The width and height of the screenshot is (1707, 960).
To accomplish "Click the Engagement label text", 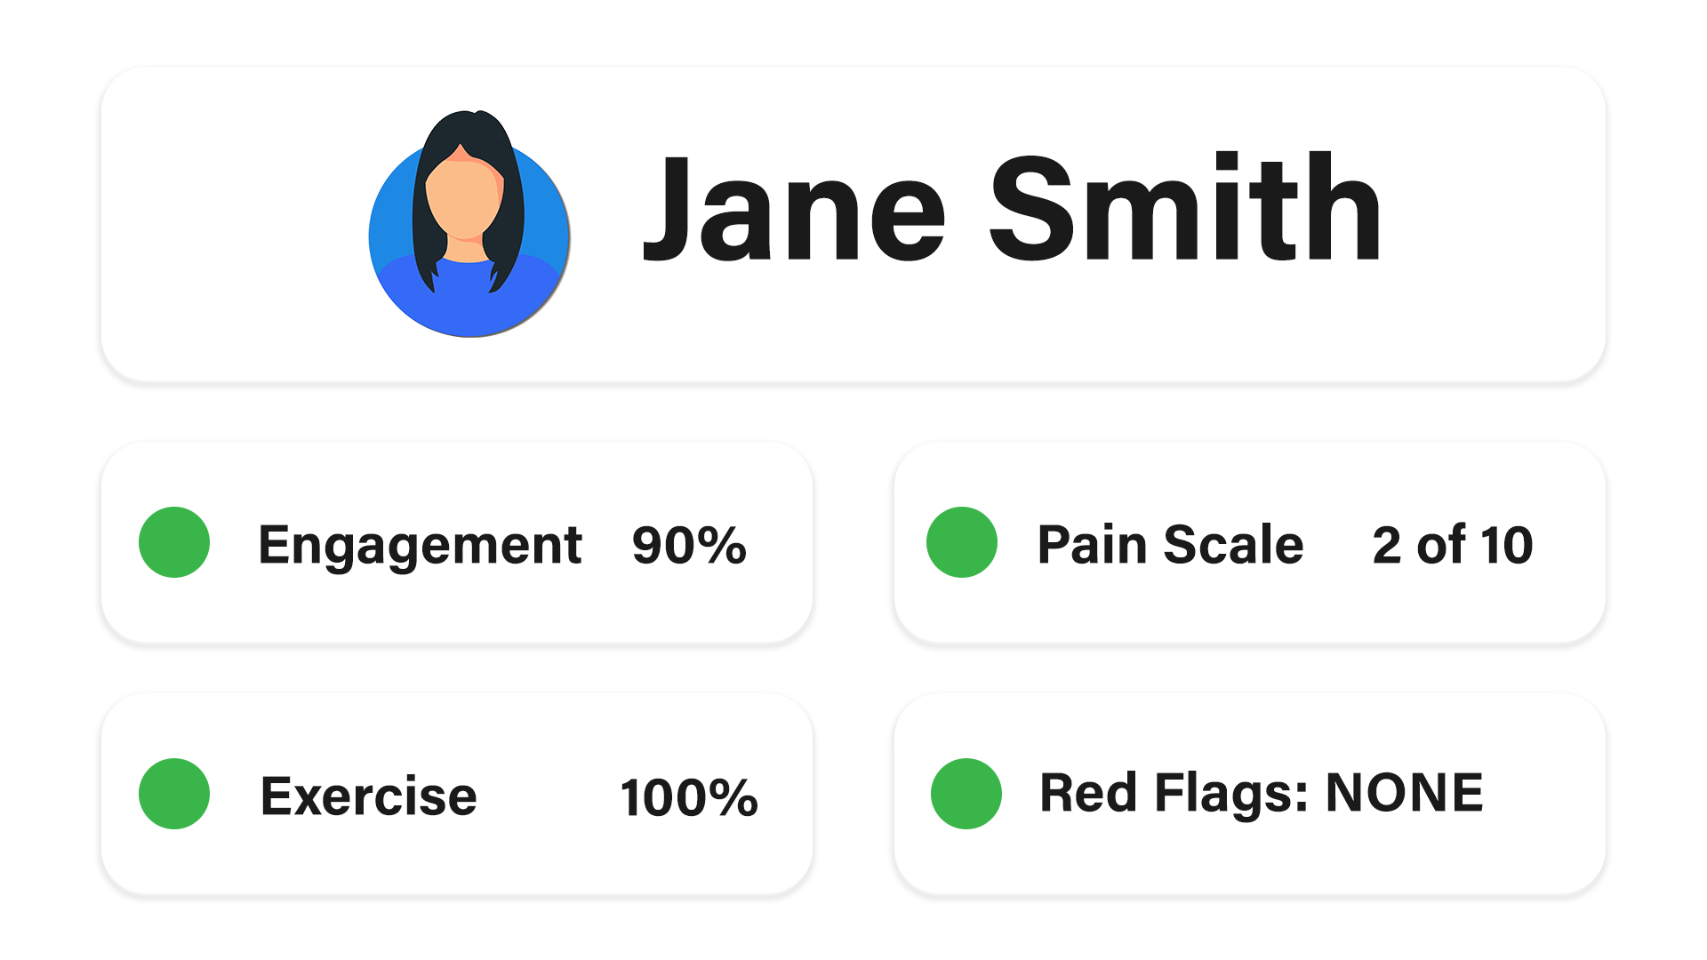I will (x=420, y=545).
